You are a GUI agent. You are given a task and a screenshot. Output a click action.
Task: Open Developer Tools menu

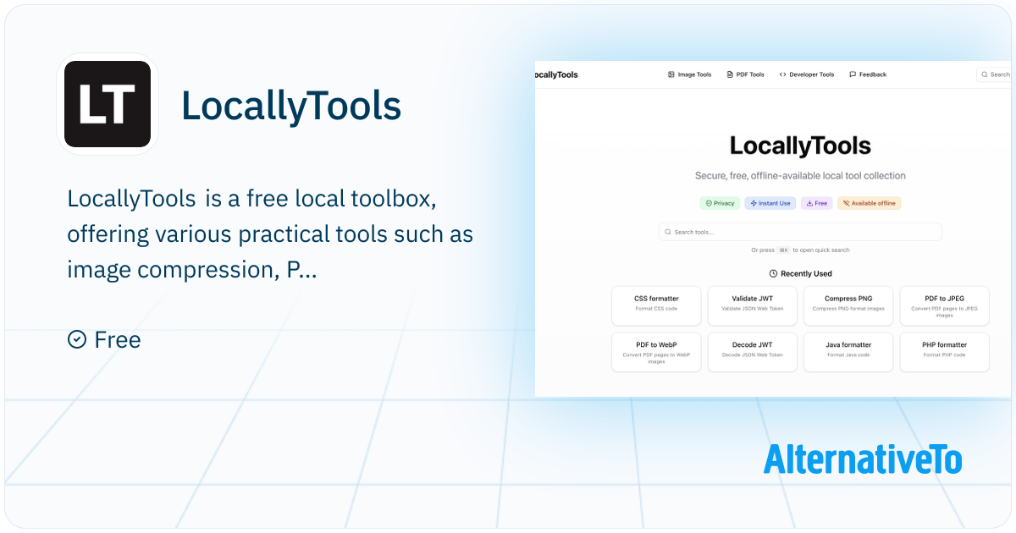[807, 74]
